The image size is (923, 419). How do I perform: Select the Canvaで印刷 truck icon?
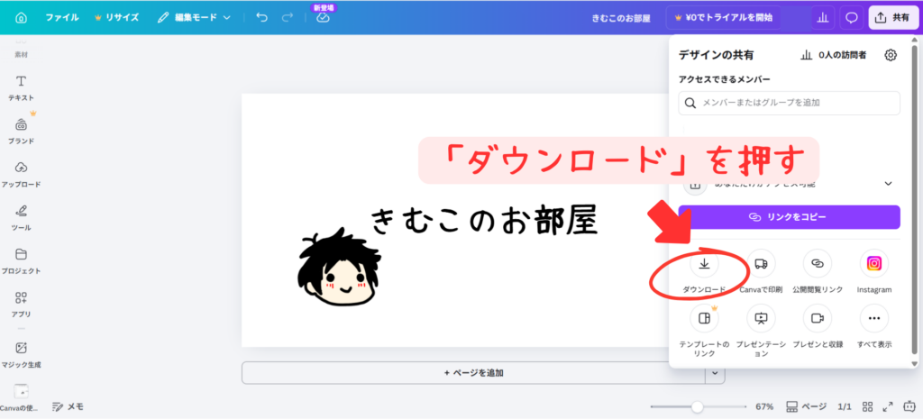click(x=761, y=264)
